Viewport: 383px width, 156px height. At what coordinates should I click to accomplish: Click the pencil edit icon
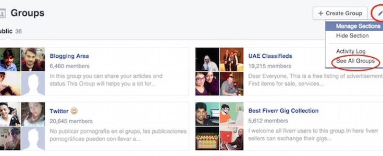pos(379,13)
